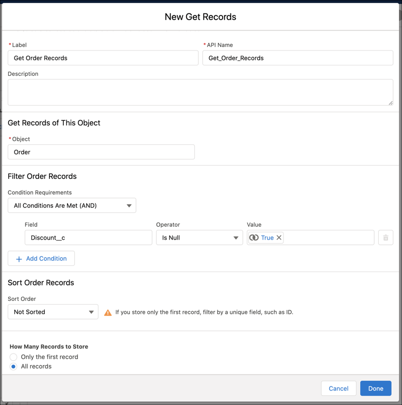Click the trash icon to delete condition
This screenshot has width=402, height=405.
coord(386,238)
